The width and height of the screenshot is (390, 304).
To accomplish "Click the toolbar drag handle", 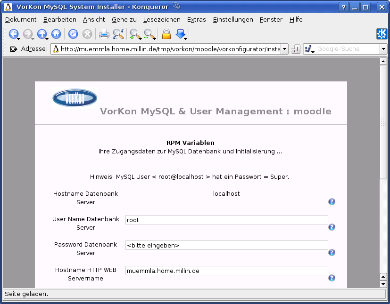I will [x=4, y=34].
